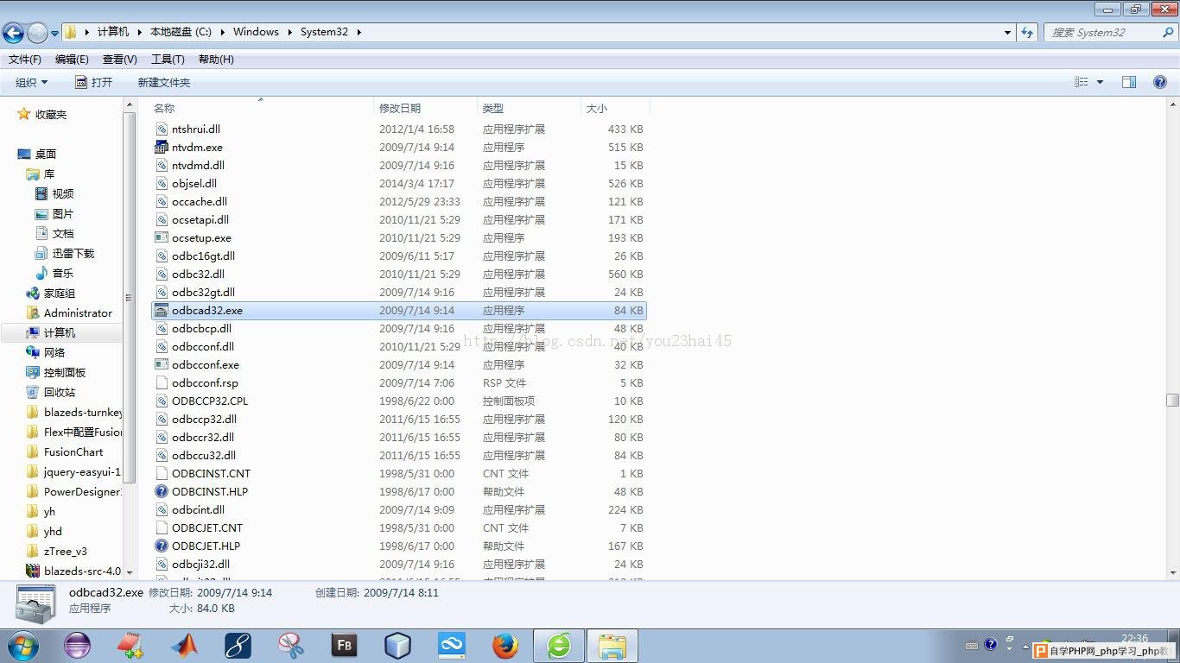Click the 打开 toolbar button
This screenshot has width=1180, height=663.
pos(94,82)
